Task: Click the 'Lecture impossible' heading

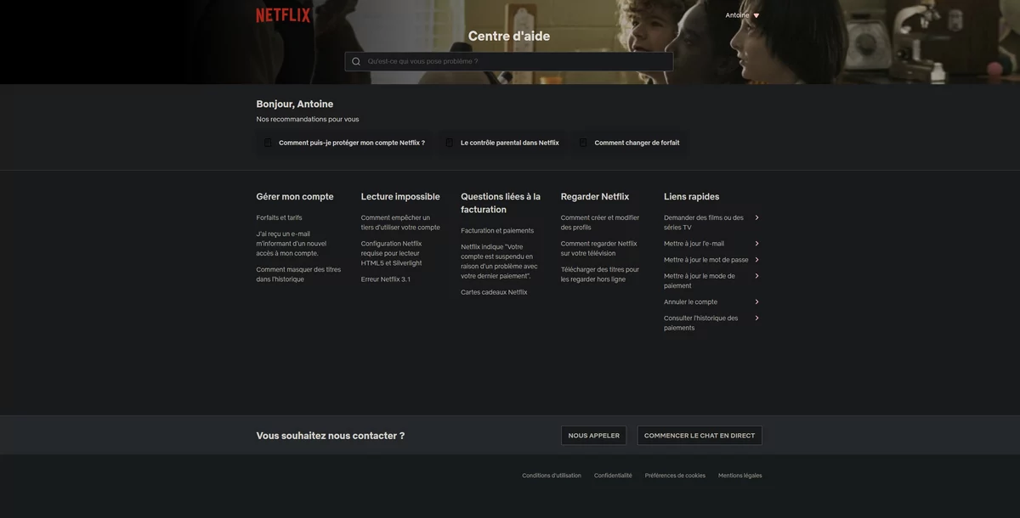Action: pos(400,197)
